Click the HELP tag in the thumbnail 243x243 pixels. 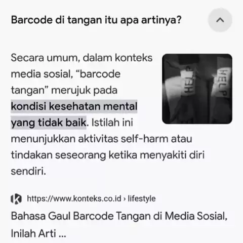coord(222,83)
